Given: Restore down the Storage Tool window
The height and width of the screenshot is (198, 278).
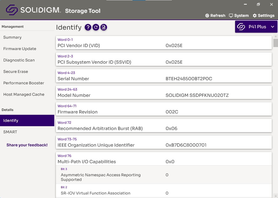Looking at the screenshot, I should coord(258,4).
